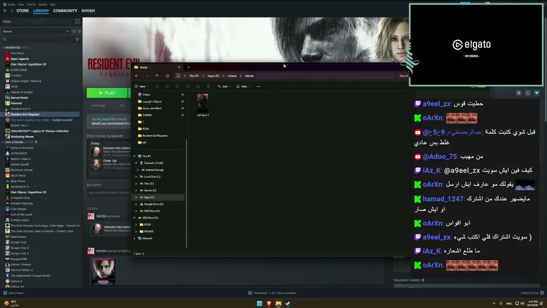Screen dimensions: 547x308
Task: Select the re9 short 1 video thumbnail
Action: (x=203, y=104)
